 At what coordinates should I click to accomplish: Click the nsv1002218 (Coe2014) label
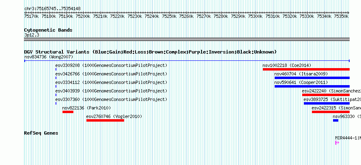[287, 65]
